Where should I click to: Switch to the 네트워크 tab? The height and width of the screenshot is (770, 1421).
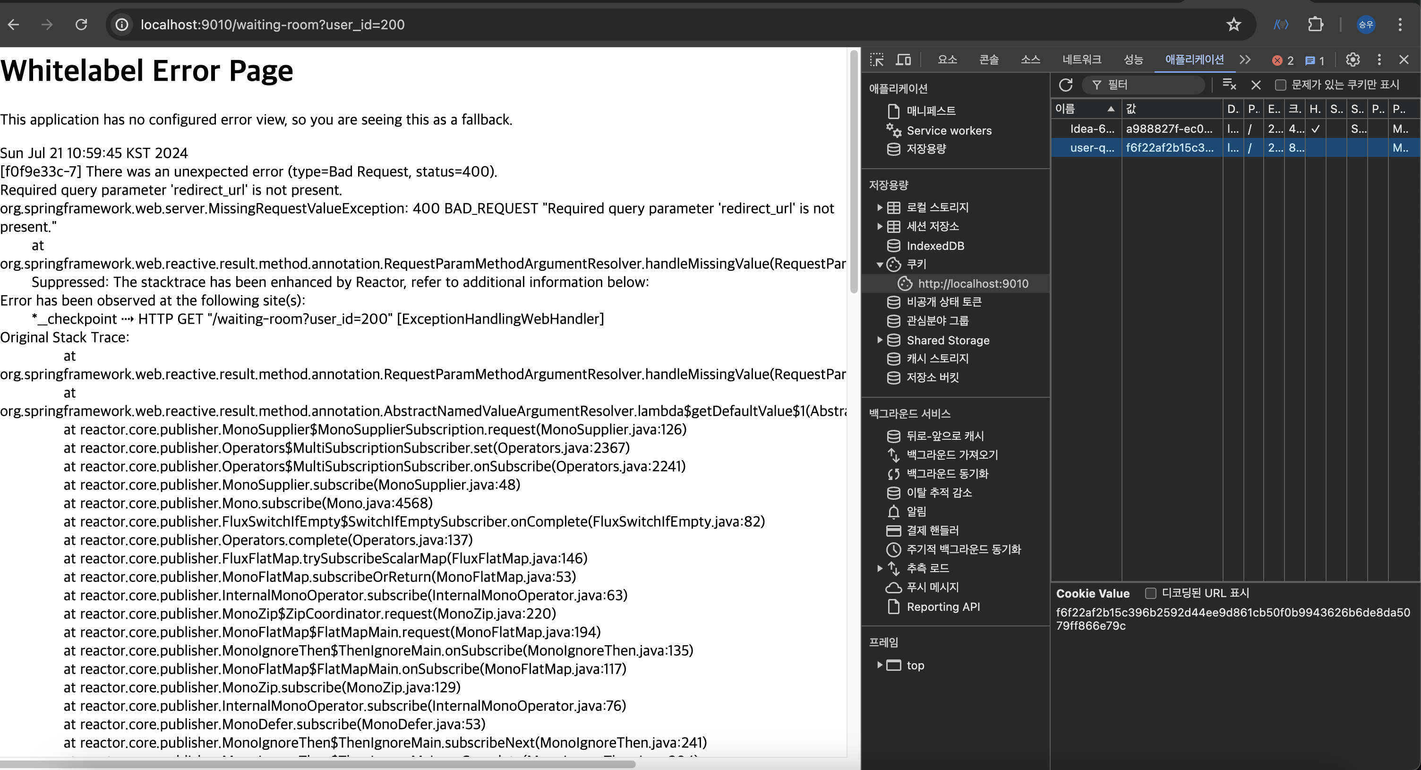[x=1081, y=60]
